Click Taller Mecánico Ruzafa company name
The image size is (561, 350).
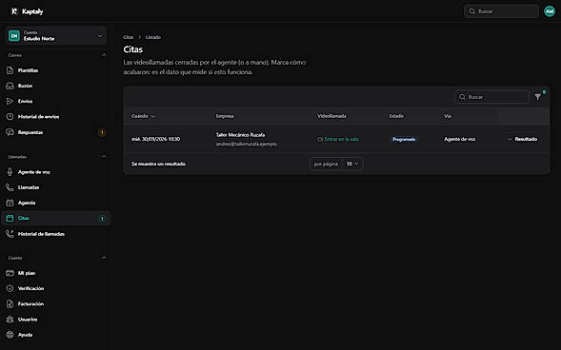[240, 135]
